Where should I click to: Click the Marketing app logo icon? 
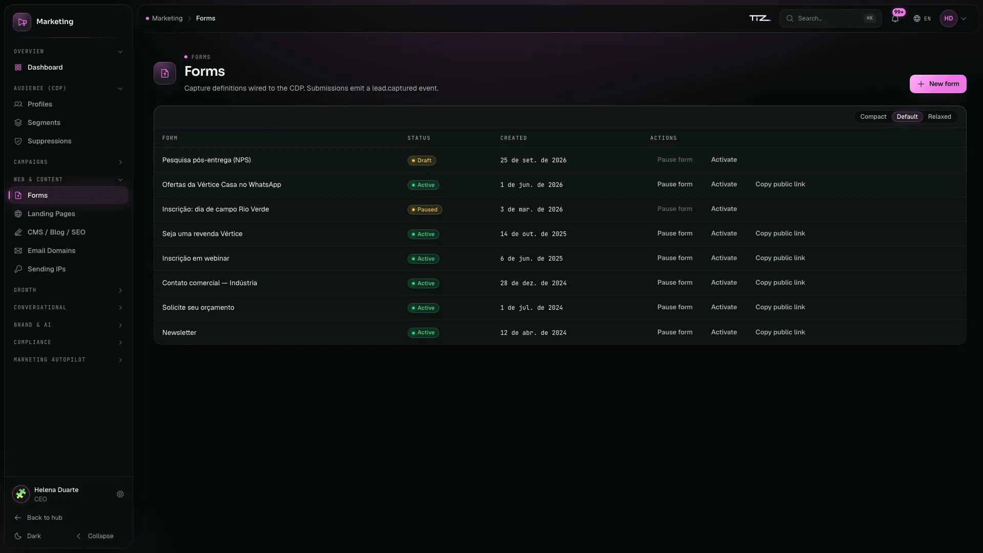[22, 22]
